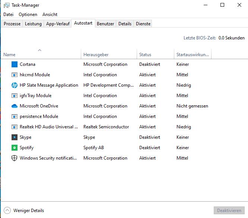Select the hkcmd Module entry
Viewport: 248px width, 218px height.
[x=35, y=75]
